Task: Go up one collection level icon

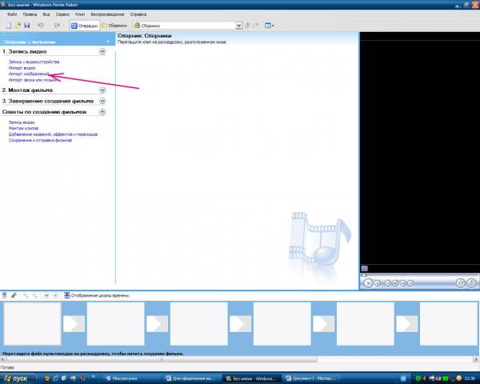Action: [248, 26]
